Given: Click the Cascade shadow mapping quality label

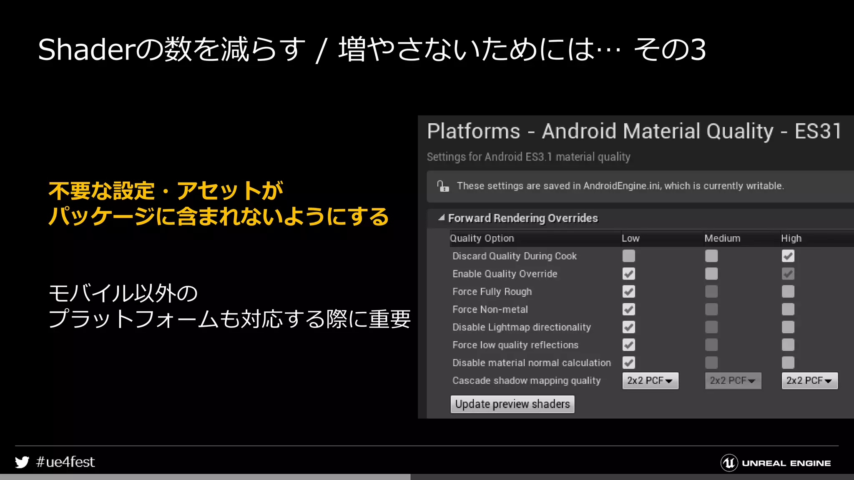Looking at the screenshot, I should (527, 381).
